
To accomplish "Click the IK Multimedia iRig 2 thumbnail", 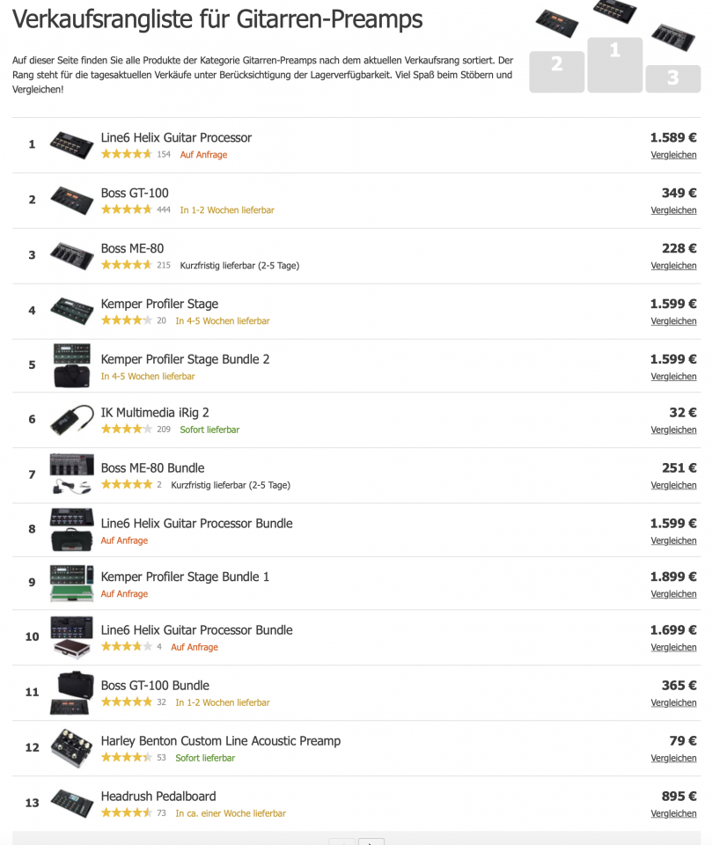I will (x=71, y=420).
